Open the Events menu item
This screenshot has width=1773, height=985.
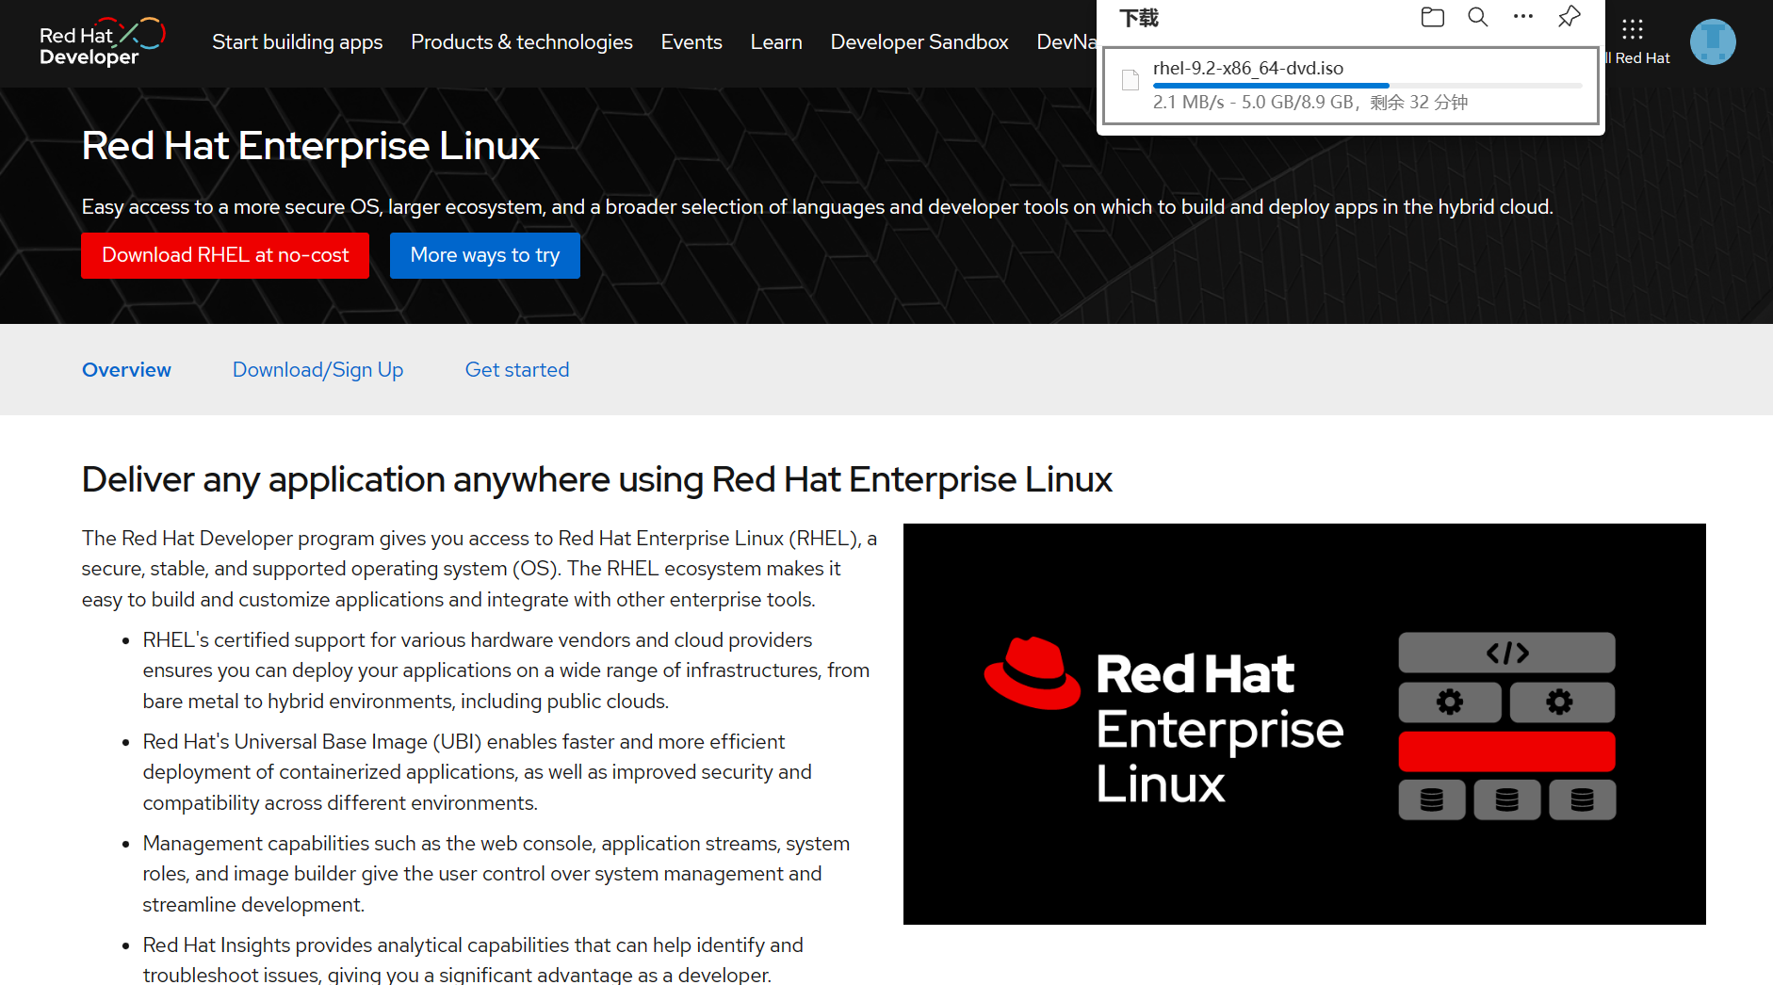691,41
